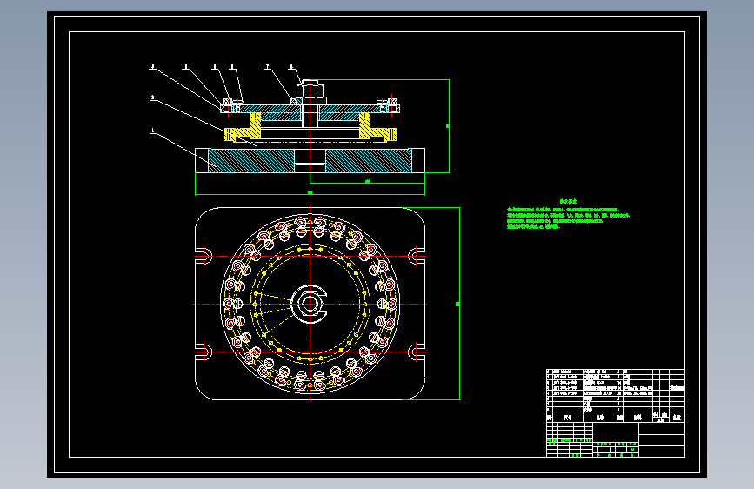Click the overall width dimension under section view
This screenshot has height=489, width=754.
tap(310, 193)
